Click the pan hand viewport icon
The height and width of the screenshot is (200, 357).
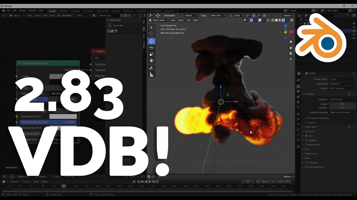[x=291, y=47]
